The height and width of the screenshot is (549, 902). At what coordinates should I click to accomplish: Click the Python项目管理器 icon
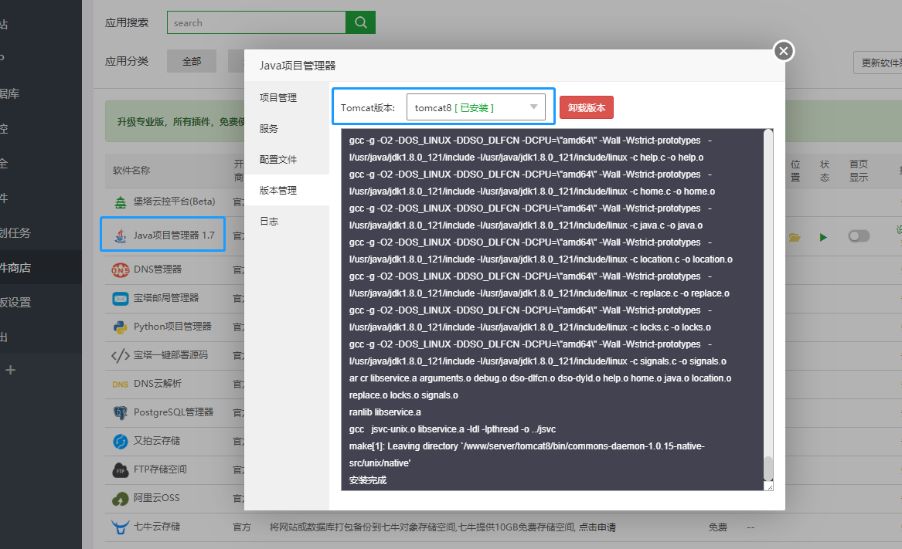click(120, 327)
